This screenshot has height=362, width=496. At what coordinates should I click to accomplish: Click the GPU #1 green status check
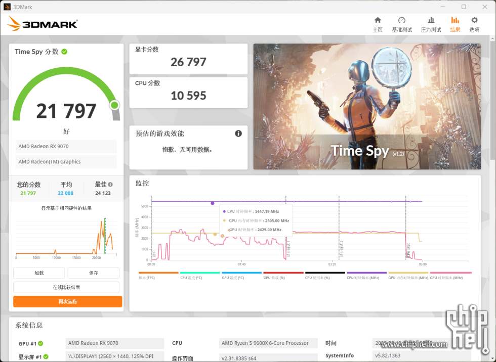coord(40,343)
